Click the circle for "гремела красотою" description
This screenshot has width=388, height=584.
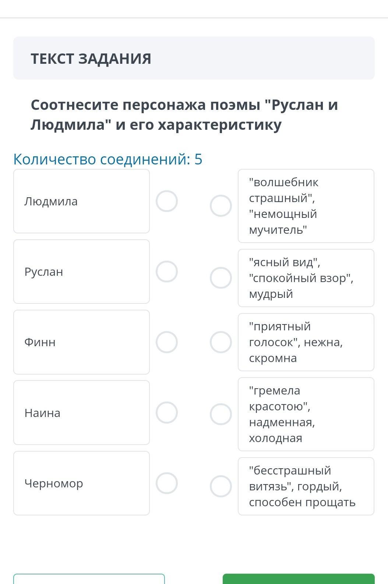pyautogui.click(x=221, y=414)
